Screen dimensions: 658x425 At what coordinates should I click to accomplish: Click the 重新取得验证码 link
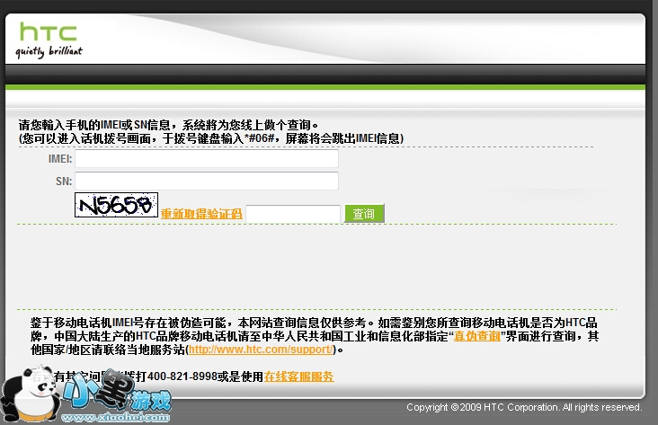pyautogui.click(x=201, y=214)
